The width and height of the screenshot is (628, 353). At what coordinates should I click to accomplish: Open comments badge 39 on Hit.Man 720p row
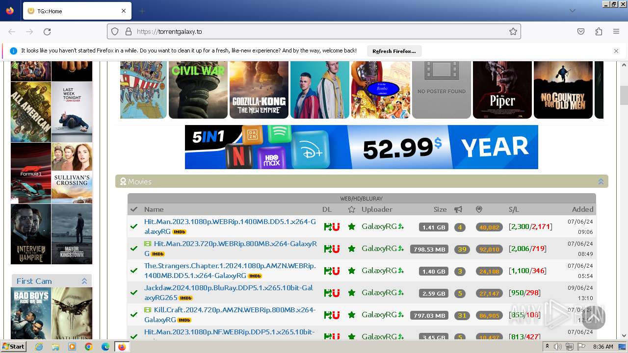point(462,249)
